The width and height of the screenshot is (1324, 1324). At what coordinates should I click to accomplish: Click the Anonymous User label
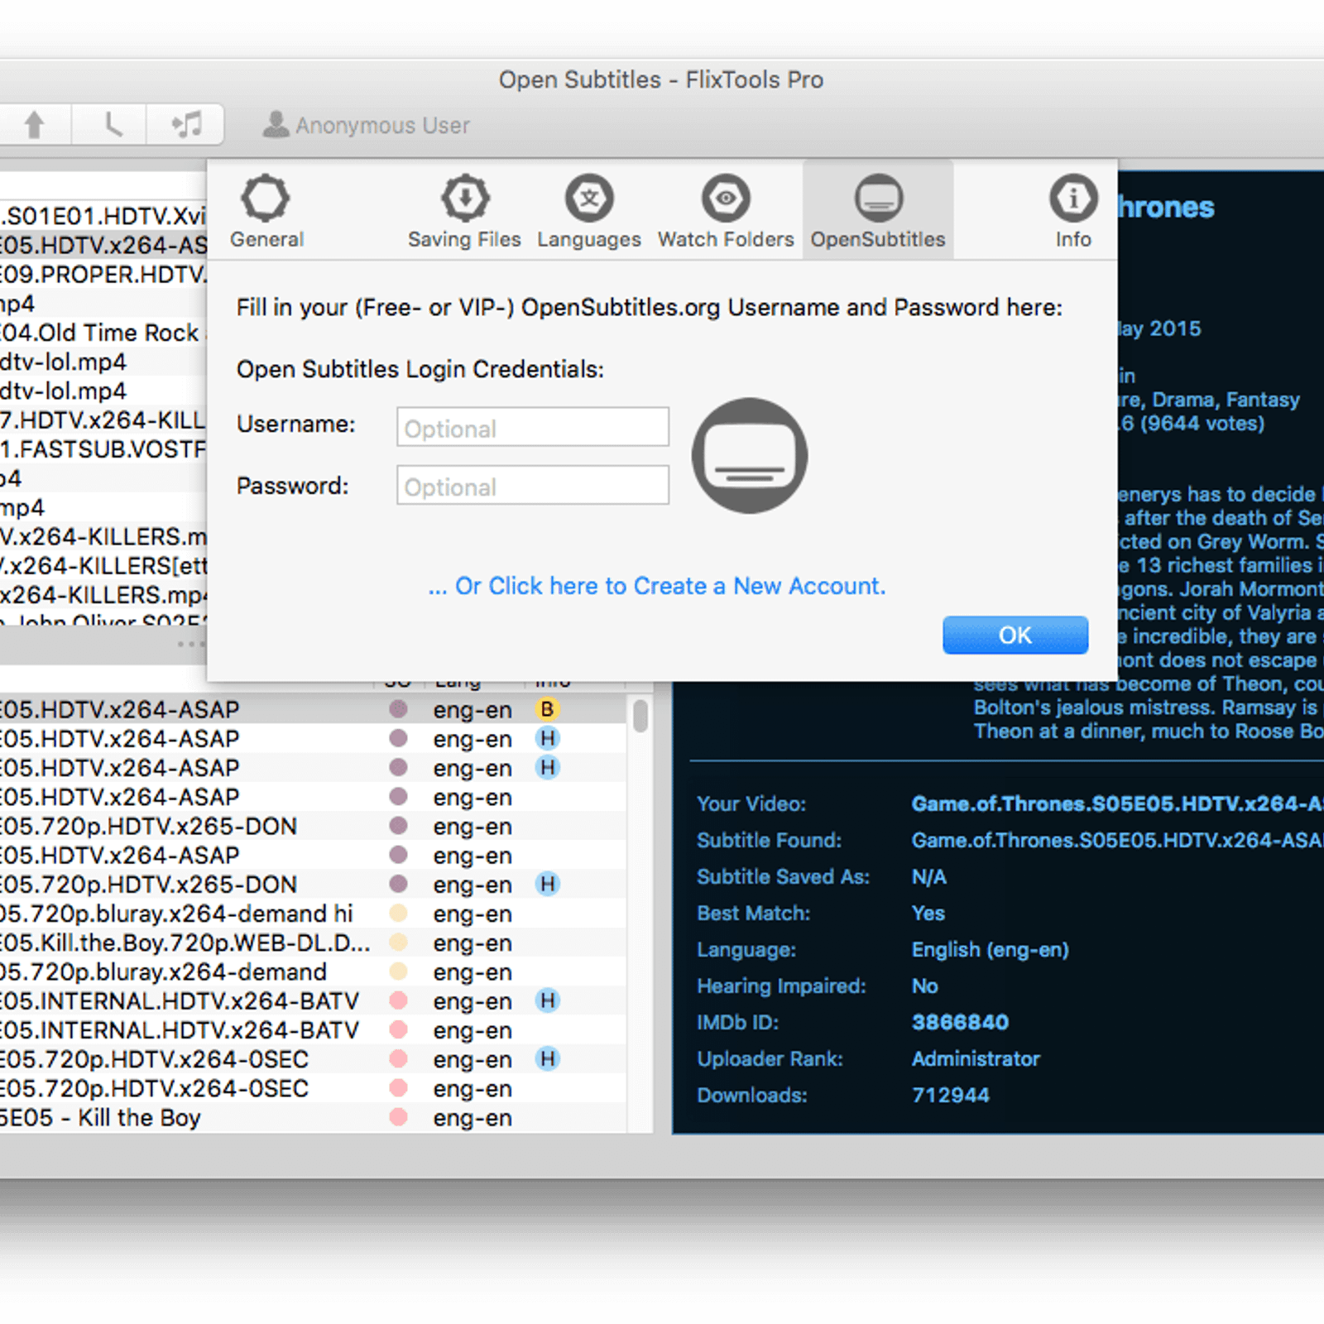[382, 125]
